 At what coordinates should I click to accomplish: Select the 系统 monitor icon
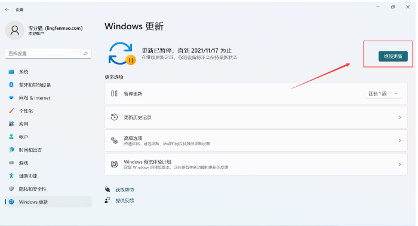(11, 72)
